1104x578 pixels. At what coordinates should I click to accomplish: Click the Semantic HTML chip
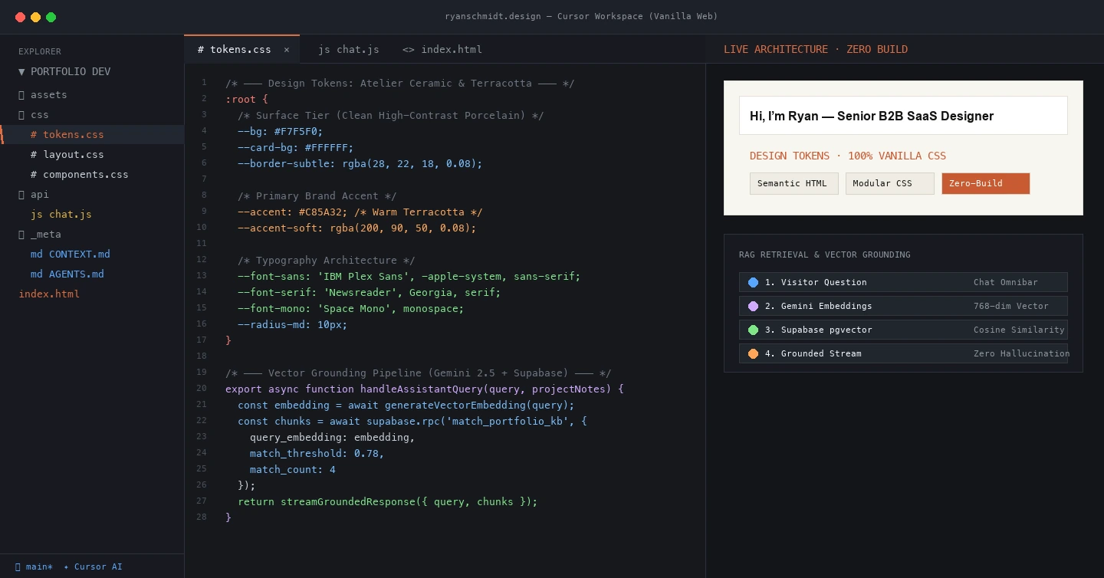tap(793, 184)
